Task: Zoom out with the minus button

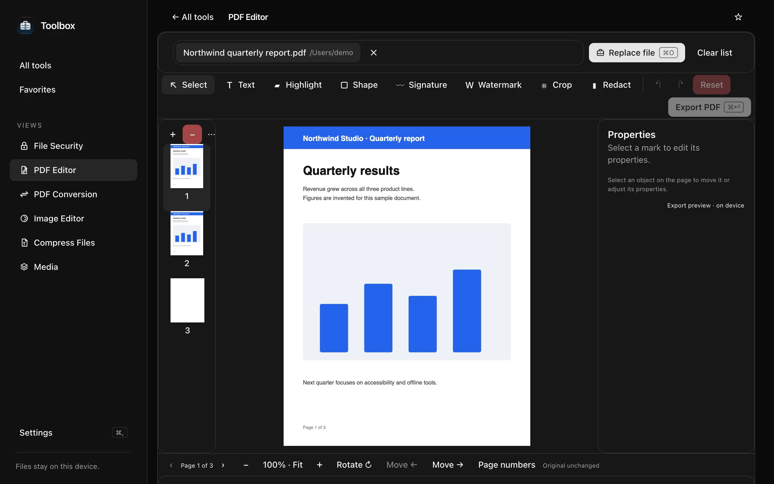Action: pos(246,465)
